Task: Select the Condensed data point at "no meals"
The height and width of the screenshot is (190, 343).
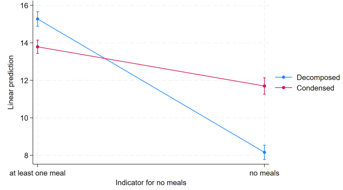Action: click(x=265, y=86)
